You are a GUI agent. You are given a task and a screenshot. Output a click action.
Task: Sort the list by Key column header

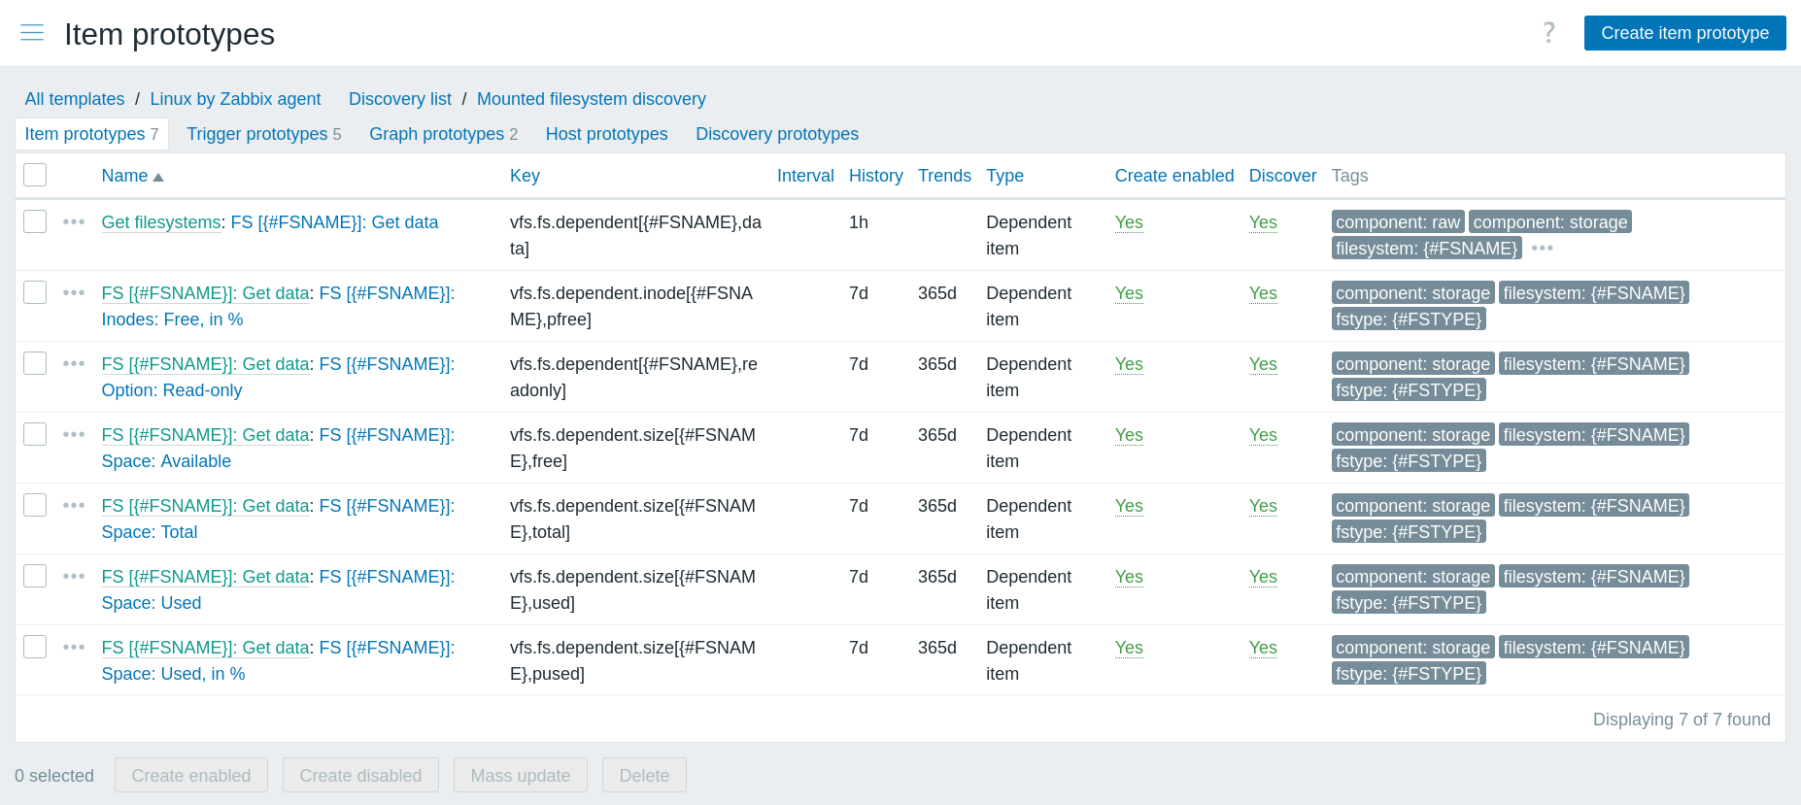click(x=525, y=176)
